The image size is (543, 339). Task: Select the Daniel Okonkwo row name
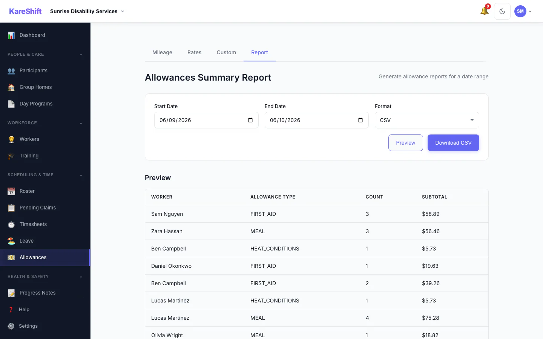171,266
